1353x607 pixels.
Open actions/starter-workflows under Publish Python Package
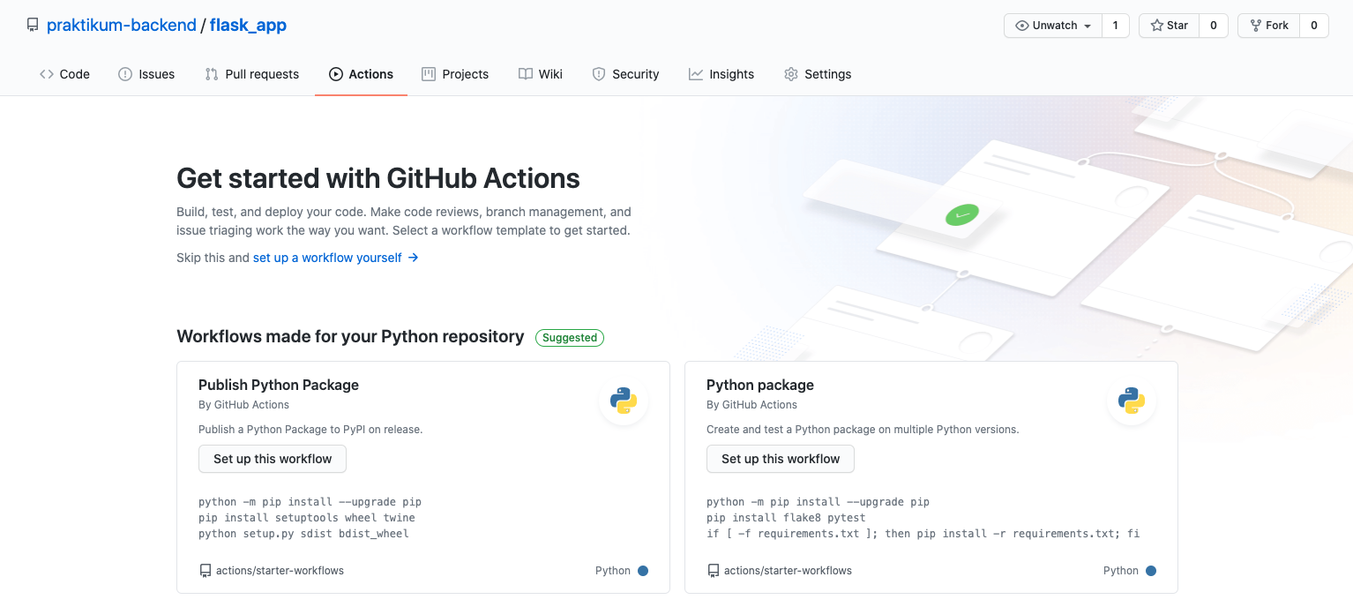click(280, 571)
